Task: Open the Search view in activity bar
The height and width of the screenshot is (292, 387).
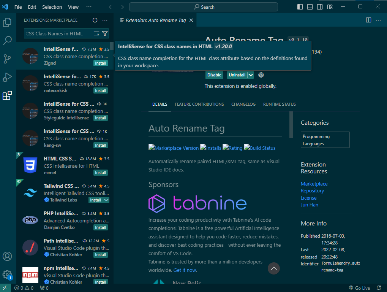Action: [x=7, y=41]
